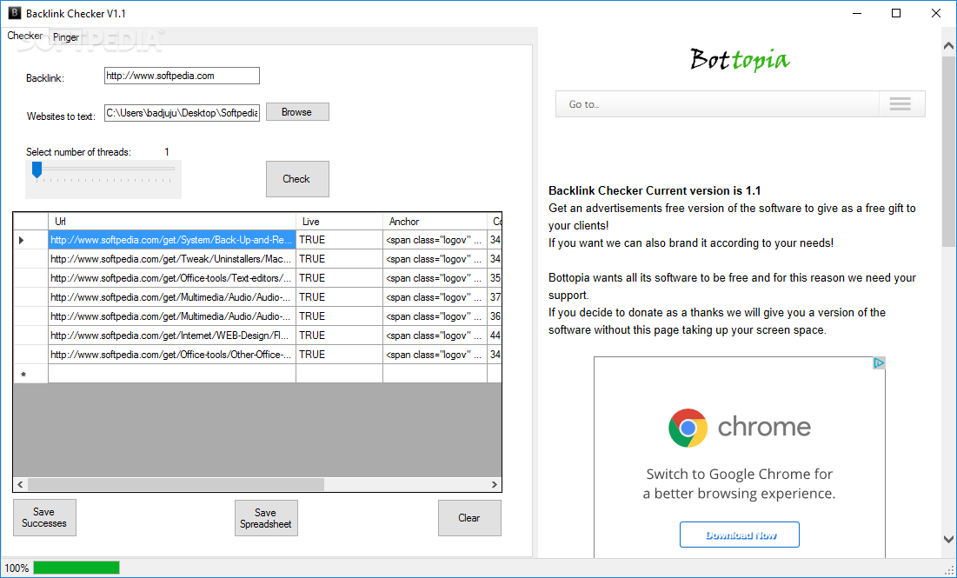Image resolution: width=957 pixels, height=578 pixels.
Task: Click the TRUE cell in the first row
Action: [x=339, y=240]
